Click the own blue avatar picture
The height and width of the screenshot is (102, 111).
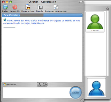[96, 87]
